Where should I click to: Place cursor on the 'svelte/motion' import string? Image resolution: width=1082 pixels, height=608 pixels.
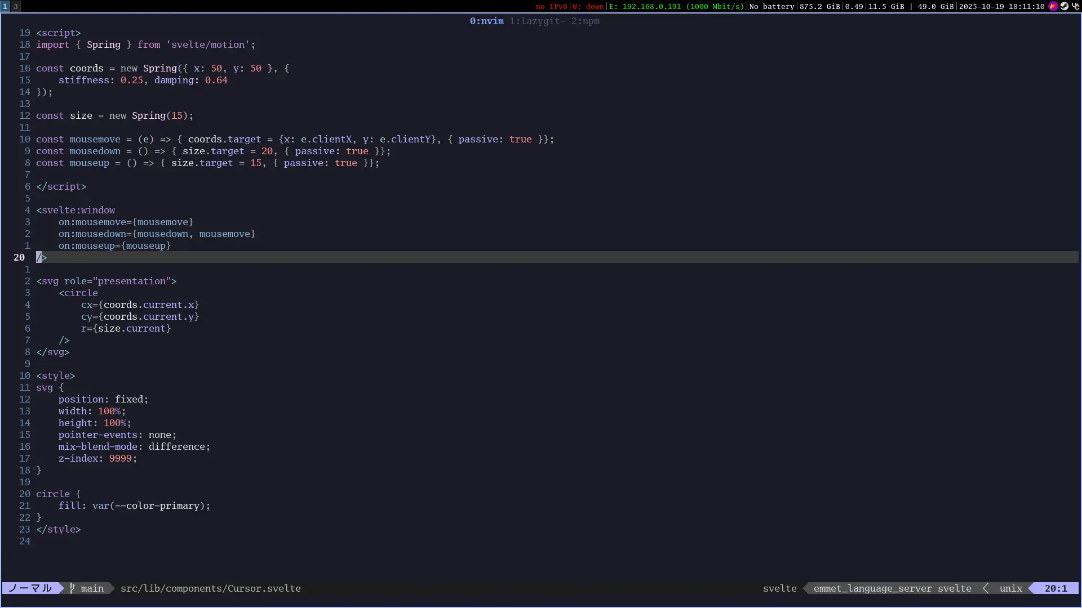click(207, 44)
